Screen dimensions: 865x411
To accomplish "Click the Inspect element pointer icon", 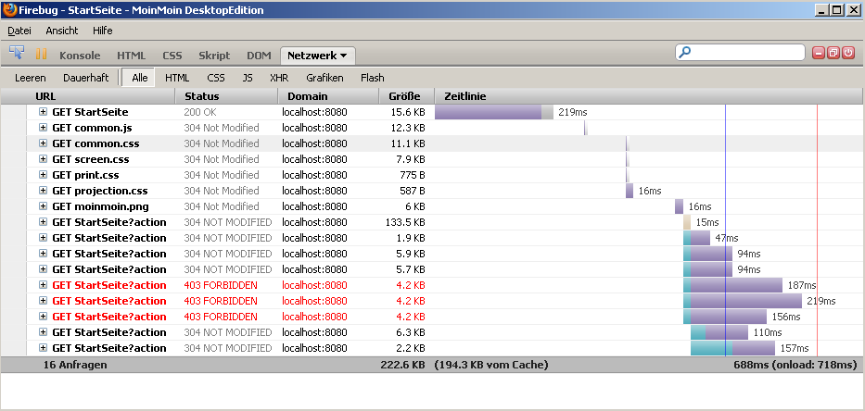I will point(17,54).
